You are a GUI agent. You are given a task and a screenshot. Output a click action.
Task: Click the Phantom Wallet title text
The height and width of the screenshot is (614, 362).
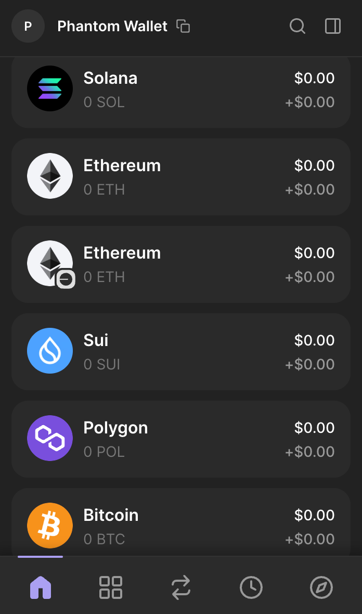[x=112, y=26]
